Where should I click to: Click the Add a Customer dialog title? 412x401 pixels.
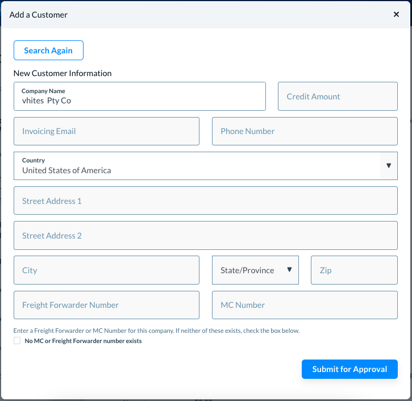pos(39,15)
